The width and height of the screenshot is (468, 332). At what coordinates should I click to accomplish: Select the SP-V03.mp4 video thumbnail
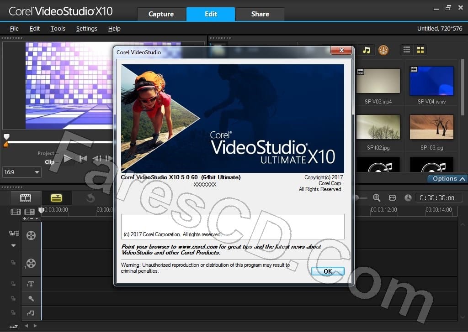[378, 81]
